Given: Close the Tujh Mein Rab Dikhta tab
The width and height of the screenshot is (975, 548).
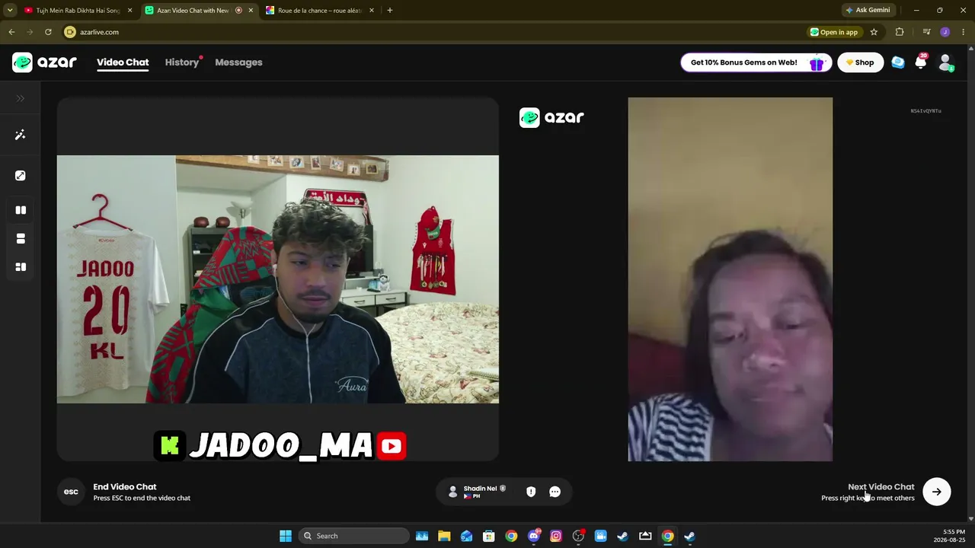Looking at the screenshot, I should [x=129, y=11].
